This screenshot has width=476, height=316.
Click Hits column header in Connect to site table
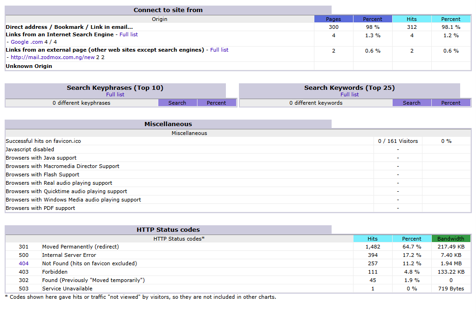[412, 19]
